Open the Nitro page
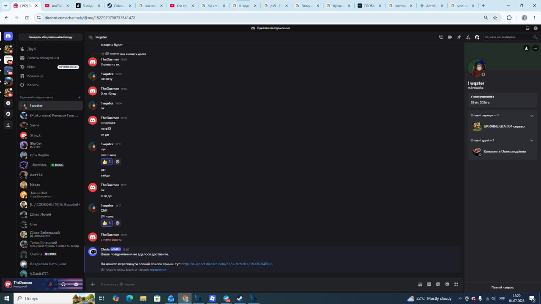The height and width of the screenshot is (304, 541). [x=50, y=67]
